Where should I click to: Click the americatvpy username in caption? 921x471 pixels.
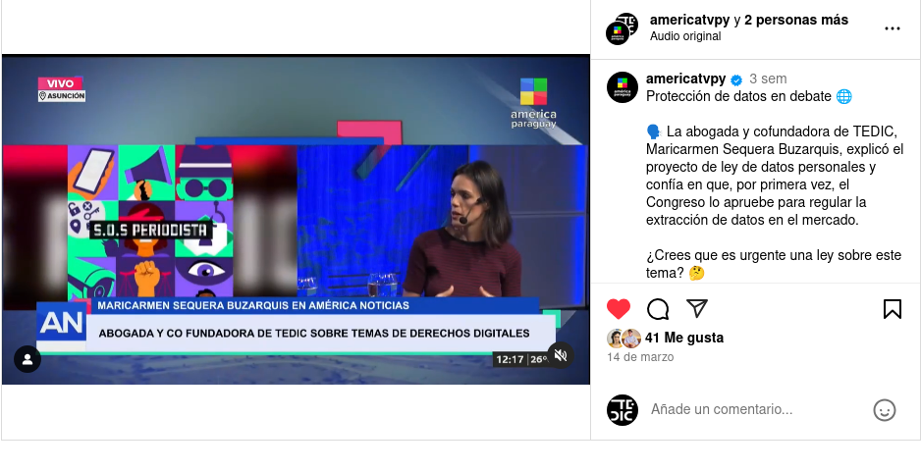685,78
